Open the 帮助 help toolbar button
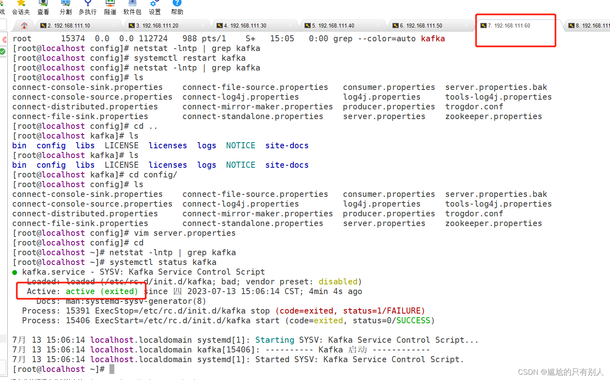The image size is (610, 380). pos(177,8)
